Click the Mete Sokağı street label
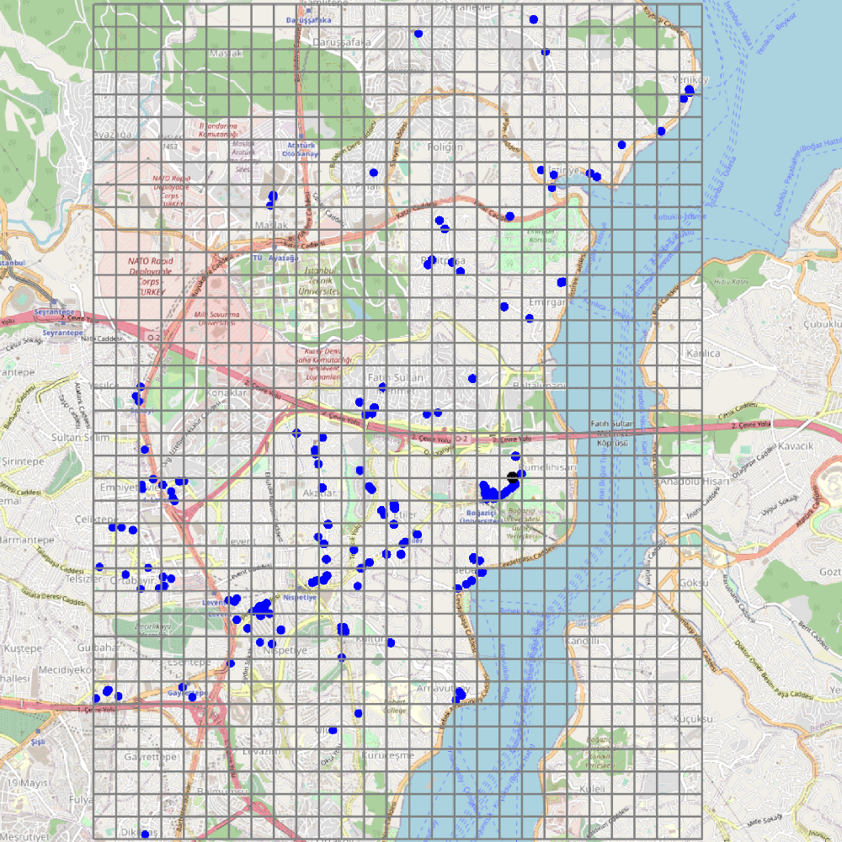Viewport: 842px width, 842px height. 765,820
